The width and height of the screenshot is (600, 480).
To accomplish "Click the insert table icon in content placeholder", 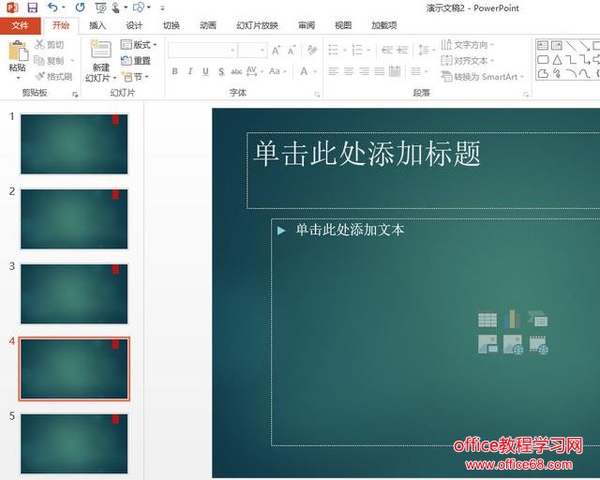I will (487, 320).
